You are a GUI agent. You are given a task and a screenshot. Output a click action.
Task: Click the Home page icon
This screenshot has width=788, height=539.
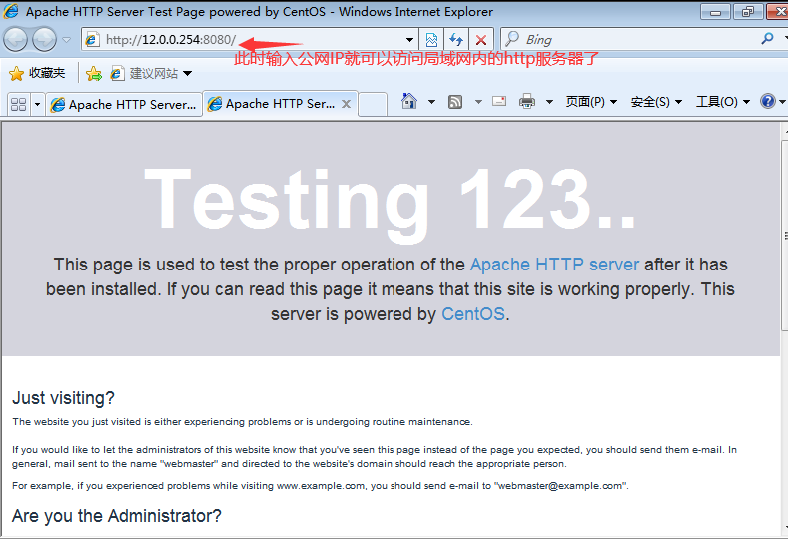(x=409, y=101)
